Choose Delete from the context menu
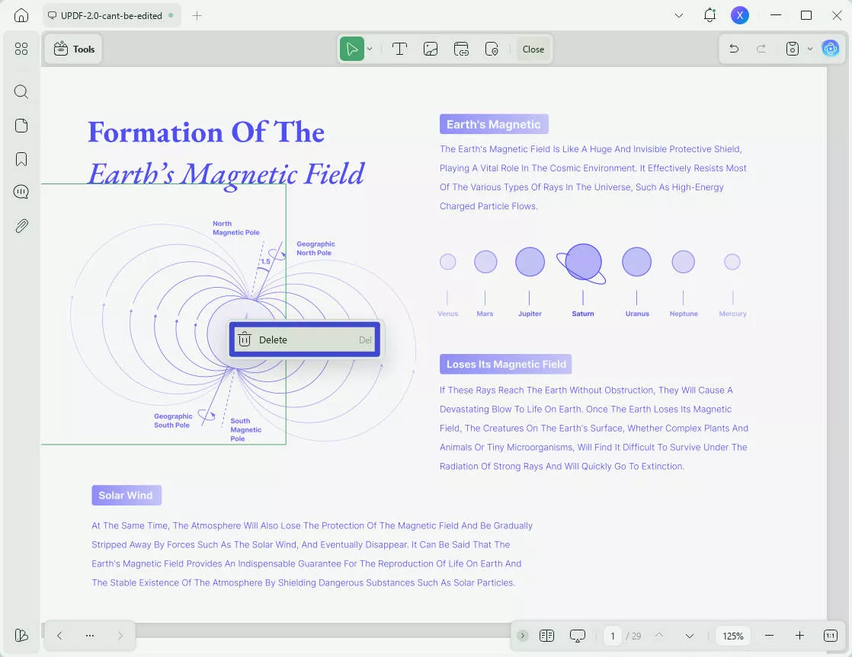This screenshot has width=852, height=657. [x=305, y=340]
